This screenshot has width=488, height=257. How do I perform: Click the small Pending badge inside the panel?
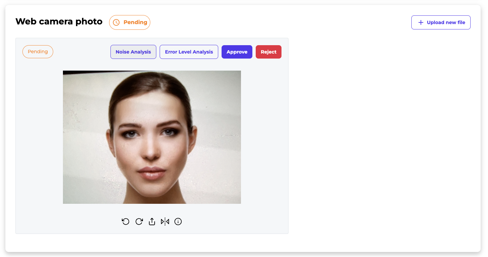38,52
